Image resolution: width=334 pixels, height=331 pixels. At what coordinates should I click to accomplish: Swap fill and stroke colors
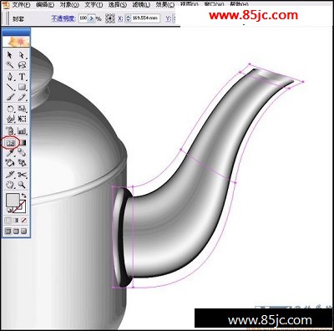[24, 196]
